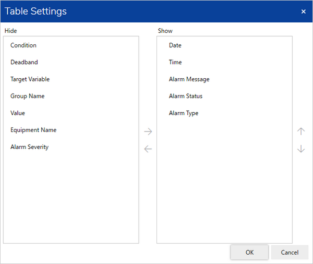Select Group Name in Hide list

[x=28, y=96]
